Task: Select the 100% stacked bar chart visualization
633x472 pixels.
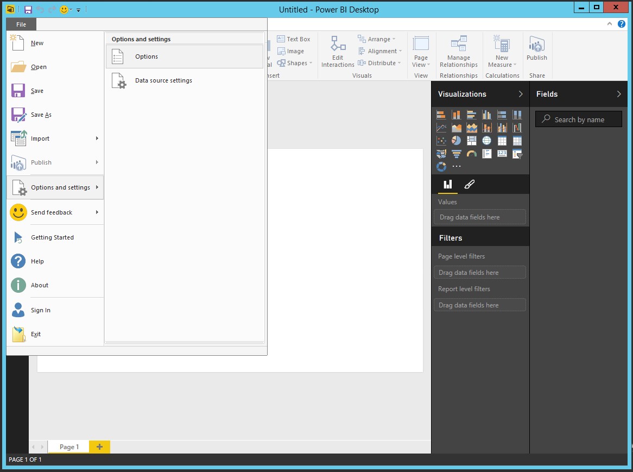Action: (502, 115)
